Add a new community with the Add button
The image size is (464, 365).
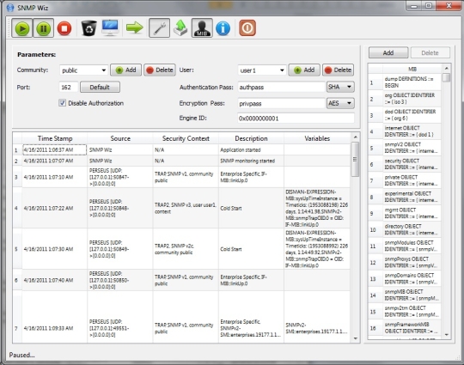(125, 70)
